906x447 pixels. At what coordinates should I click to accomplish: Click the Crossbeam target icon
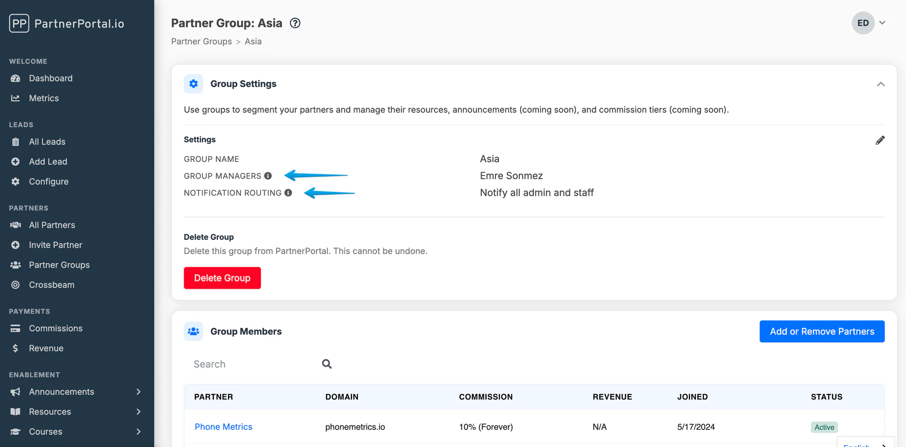point(15,285)
